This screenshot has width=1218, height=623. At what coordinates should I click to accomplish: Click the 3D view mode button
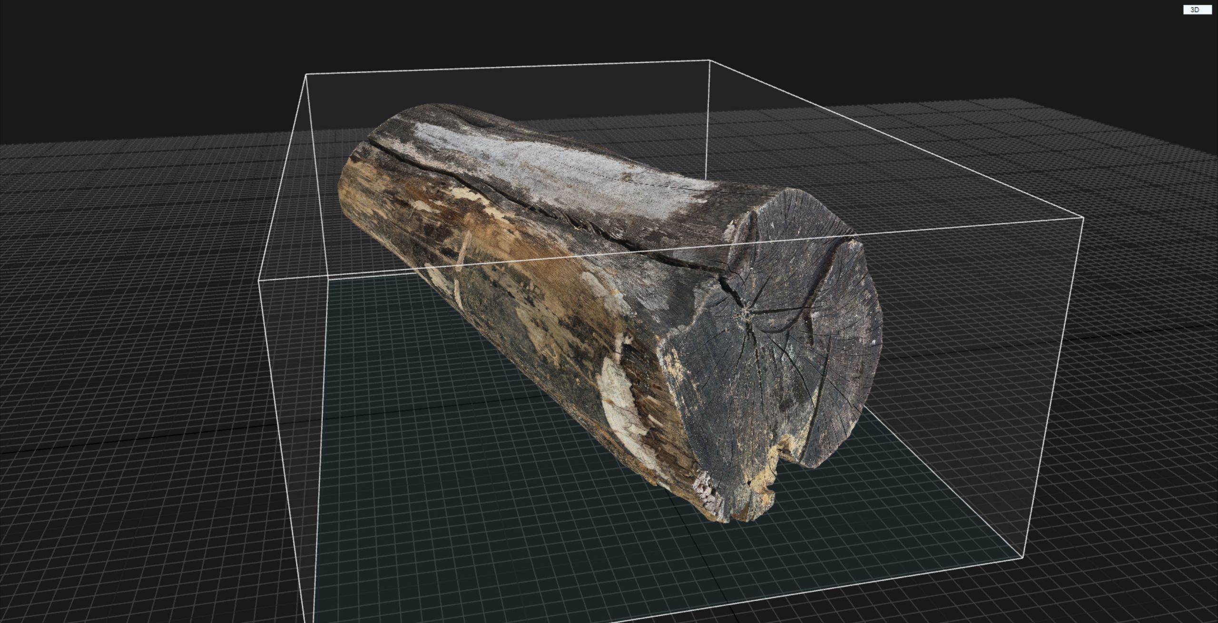tap(1197, 10)
